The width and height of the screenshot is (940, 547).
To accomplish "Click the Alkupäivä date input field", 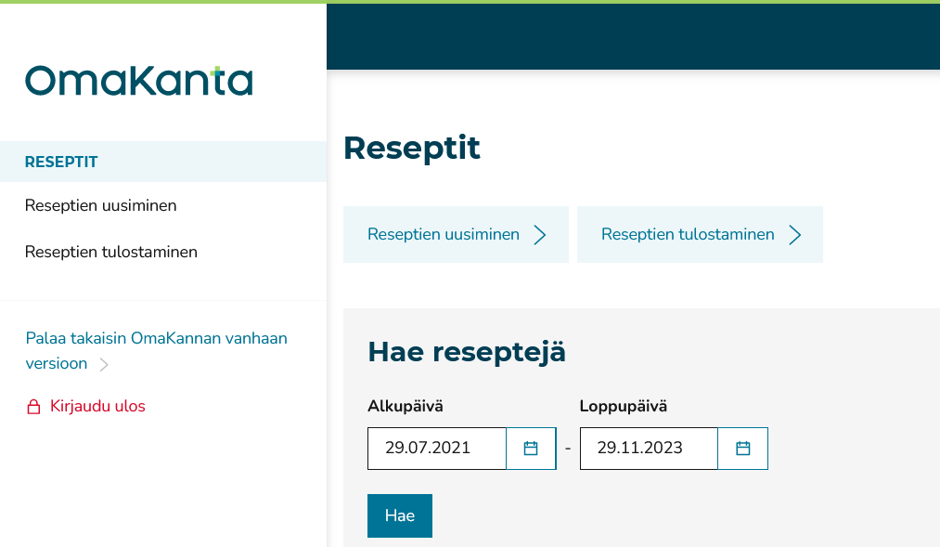I will 436,448.
